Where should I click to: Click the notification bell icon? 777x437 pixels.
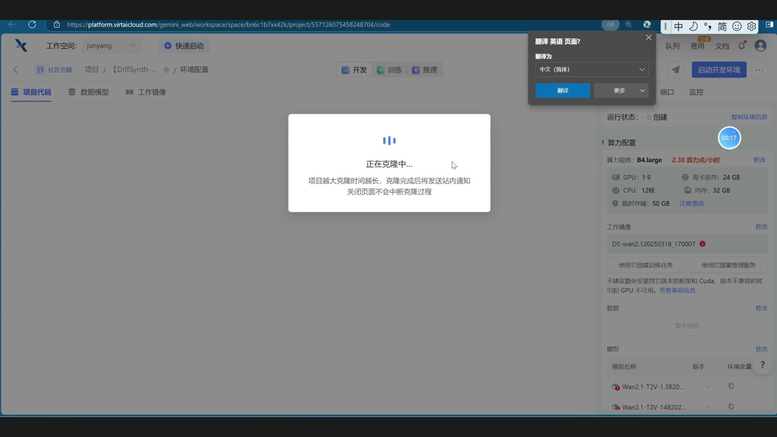[x=741, y=46]
